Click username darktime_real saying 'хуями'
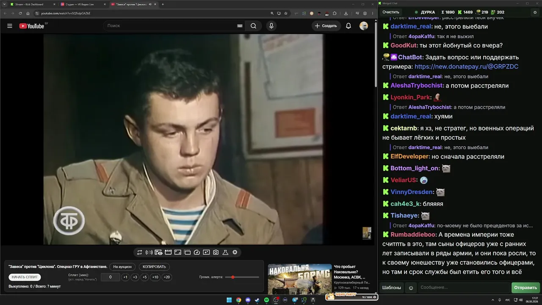The height and width of the screenshot is (305, 542). (411, 116)
